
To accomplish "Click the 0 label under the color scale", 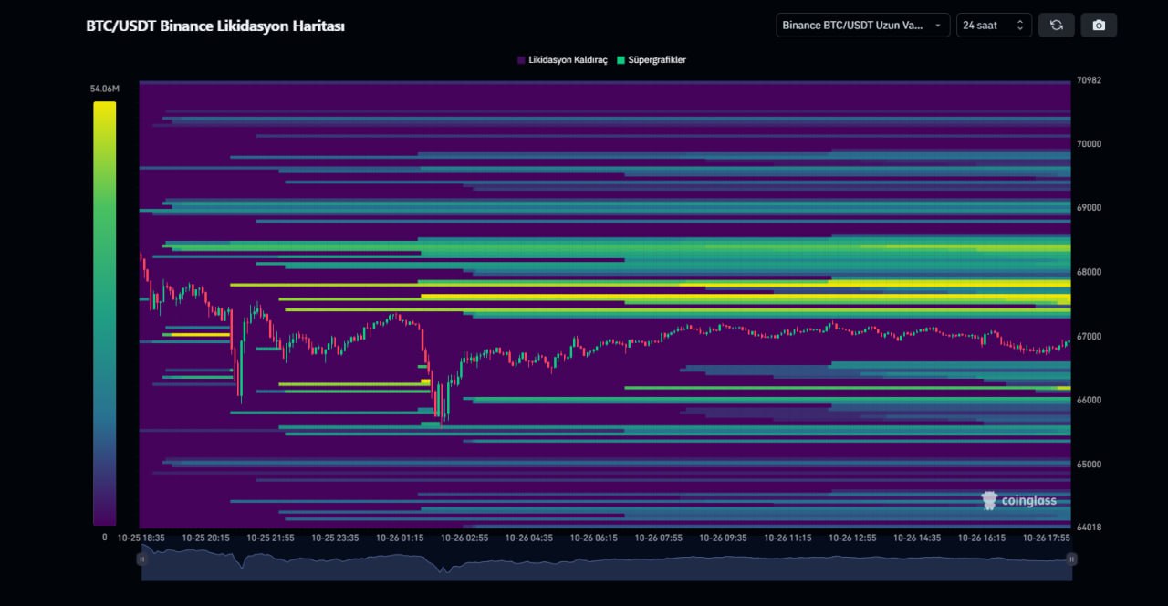I will pyautogui.click(x=104, y=538).
